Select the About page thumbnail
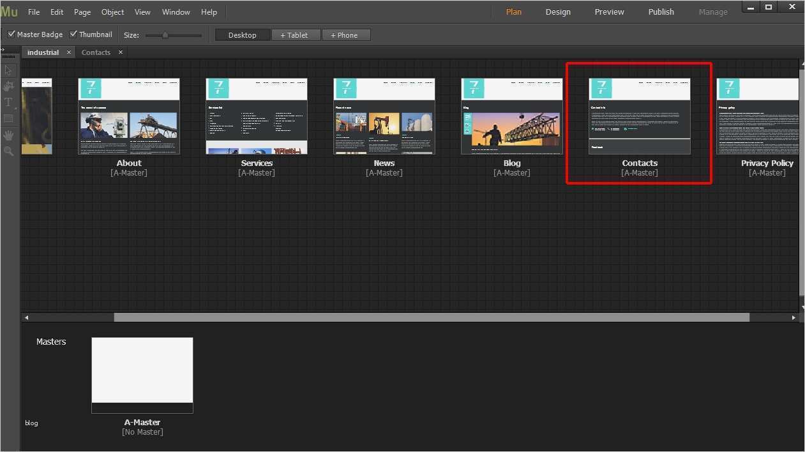 coord(129,116)
